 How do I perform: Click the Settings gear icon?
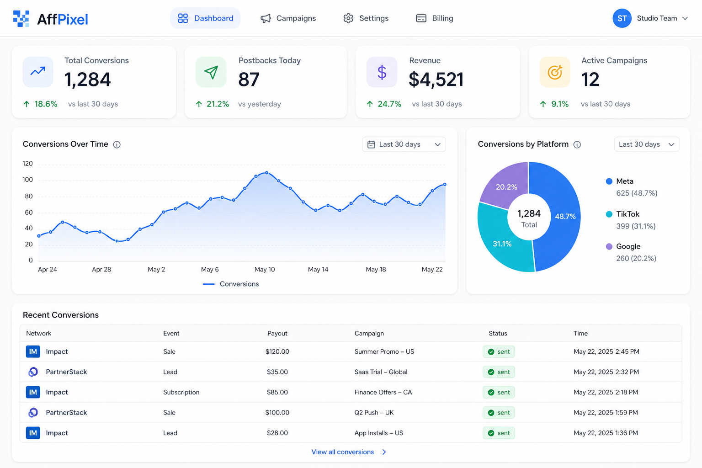tap(348, 18)
